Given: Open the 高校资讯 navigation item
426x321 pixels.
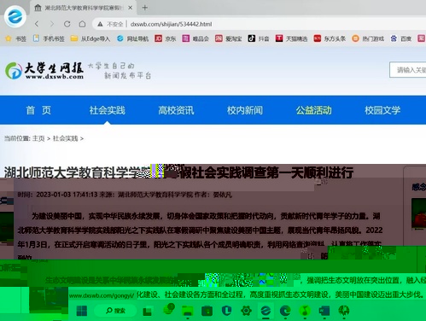Looking at the screenshot, I should (176, 110).
